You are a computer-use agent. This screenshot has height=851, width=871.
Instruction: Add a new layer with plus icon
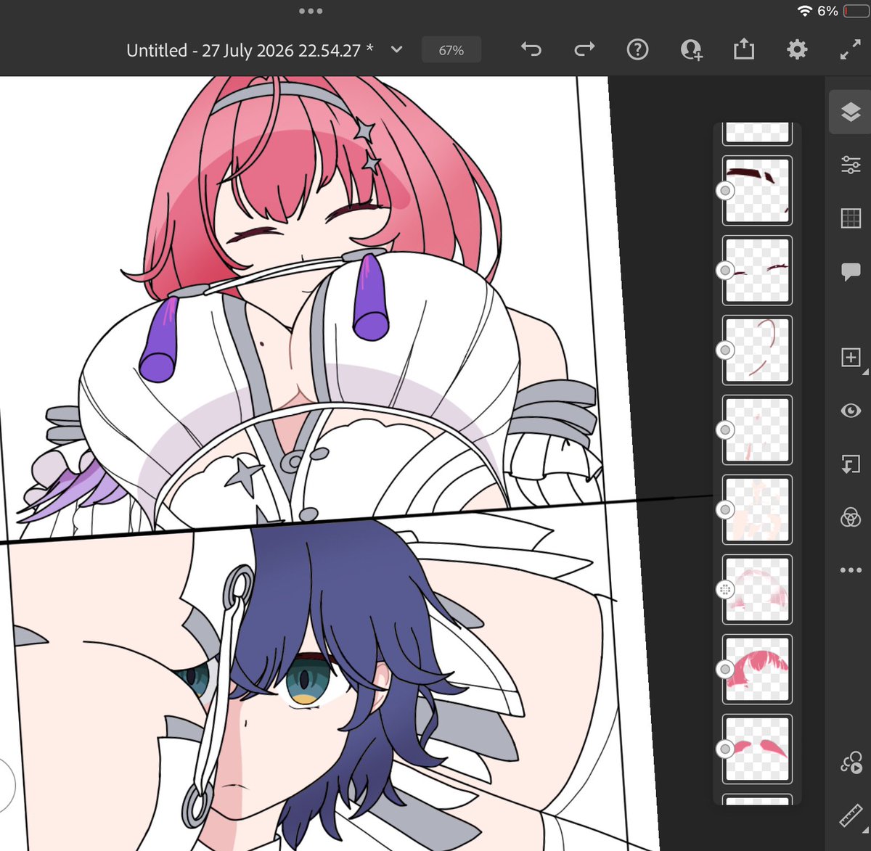pos(851,358)
